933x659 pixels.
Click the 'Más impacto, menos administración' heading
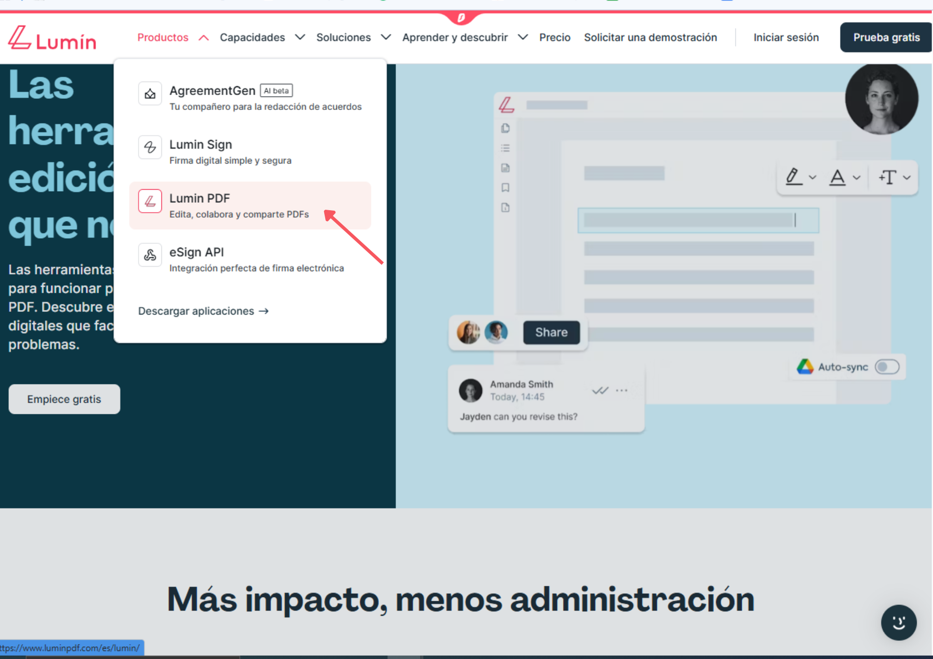tap(460, 599)
